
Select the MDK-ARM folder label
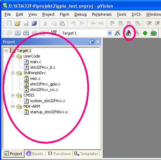(32, 106)
